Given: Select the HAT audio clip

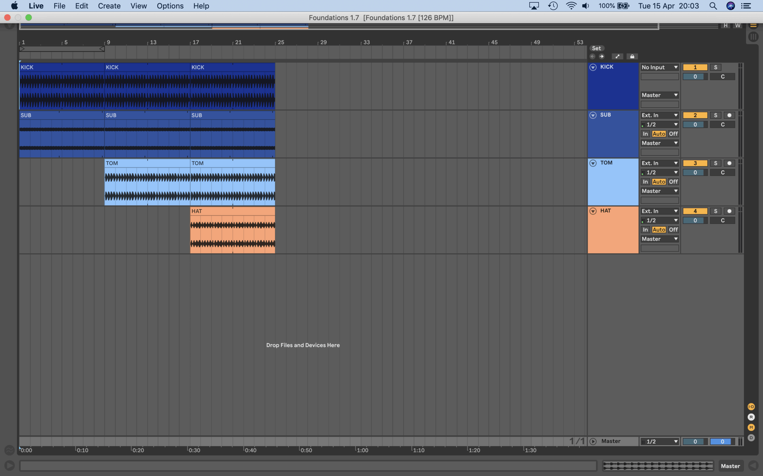Looking at the screenshot, I should pos(232,211).
